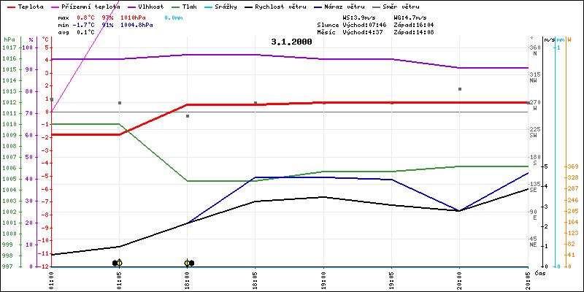Click the 19:00 time axis label

point(323,277)
